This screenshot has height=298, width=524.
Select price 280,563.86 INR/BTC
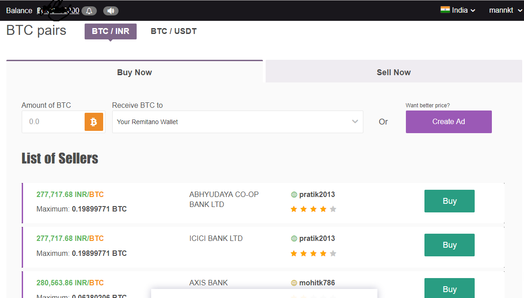click(70, 283)
